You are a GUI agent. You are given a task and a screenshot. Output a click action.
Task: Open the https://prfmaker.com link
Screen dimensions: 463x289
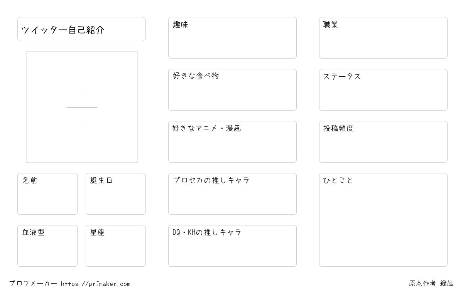96,284
